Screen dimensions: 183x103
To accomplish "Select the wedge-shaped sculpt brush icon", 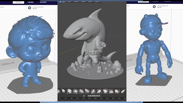I will tap(111, 91).
